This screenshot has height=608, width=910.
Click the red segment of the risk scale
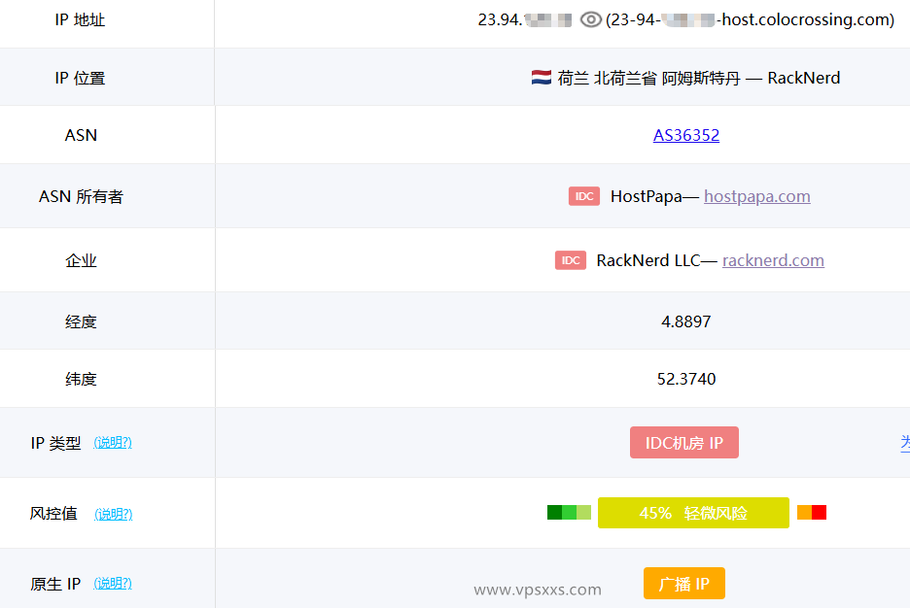819,512
